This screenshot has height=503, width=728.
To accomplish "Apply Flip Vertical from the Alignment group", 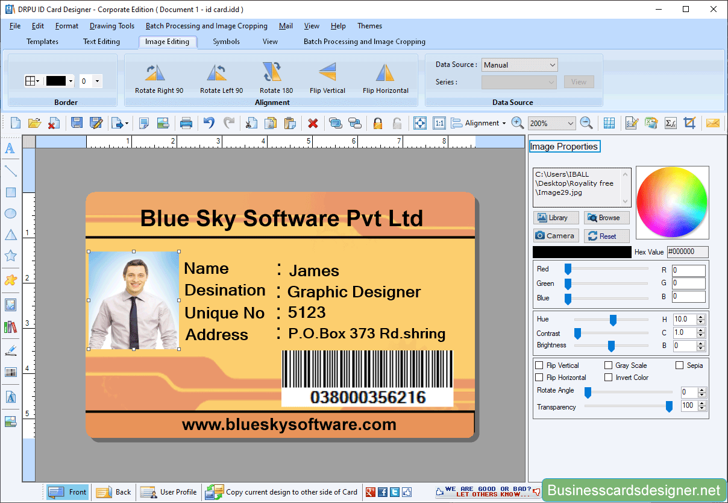I will point(327,78).
